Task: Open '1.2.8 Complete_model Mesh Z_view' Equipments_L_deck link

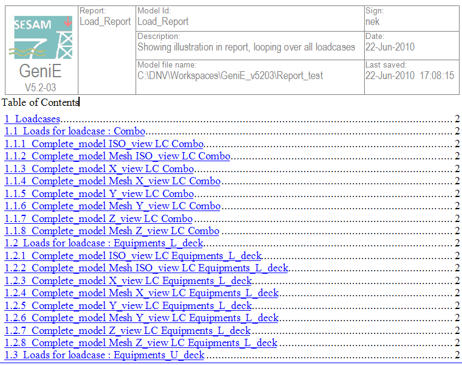Action: (x=141, y=342)
